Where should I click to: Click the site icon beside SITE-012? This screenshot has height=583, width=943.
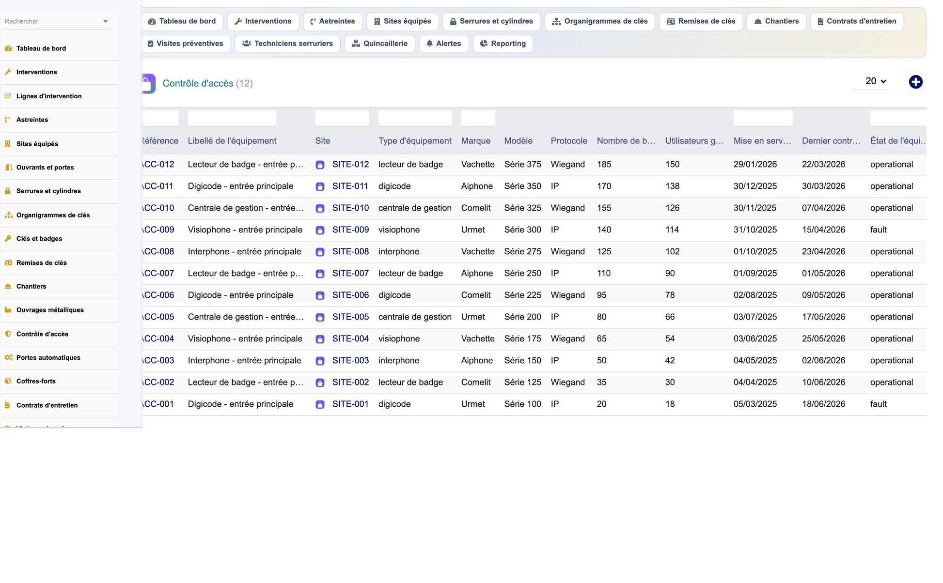pos(320,165)
